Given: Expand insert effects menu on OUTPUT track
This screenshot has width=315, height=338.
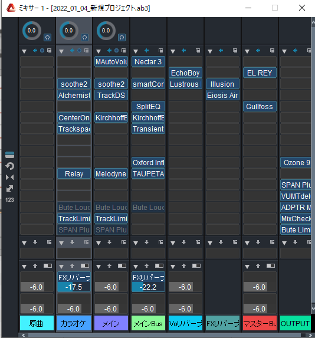Looking at the screenshot, I should click(284, 51).
